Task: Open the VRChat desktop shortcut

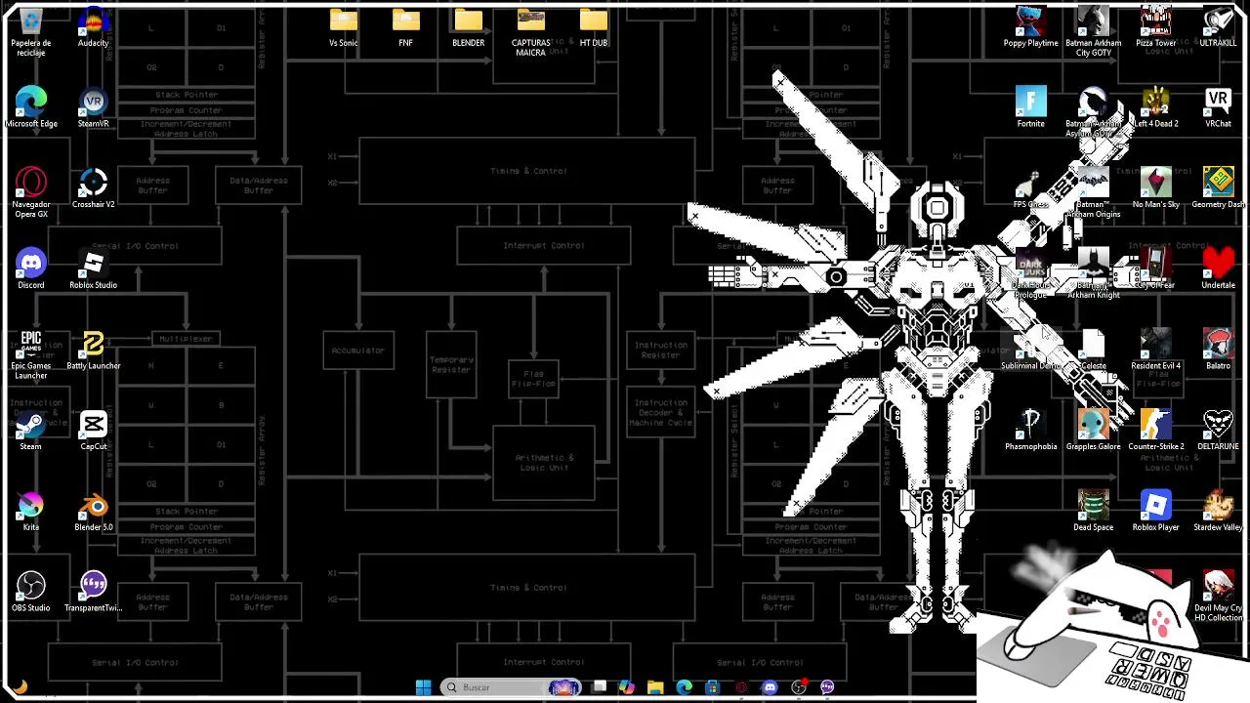Action: coord(1219,107)
